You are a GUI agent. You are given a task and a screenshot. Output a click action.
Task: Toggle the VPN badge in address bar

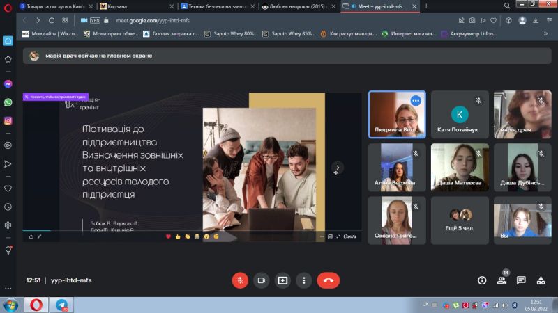click(x=95, y=21)
